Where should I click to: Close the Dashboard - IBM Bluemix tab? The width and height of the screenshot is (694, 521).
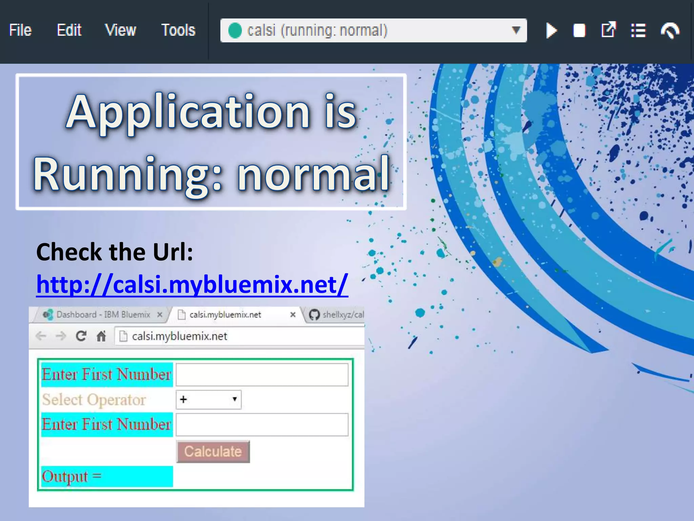(x=160, y=315)
